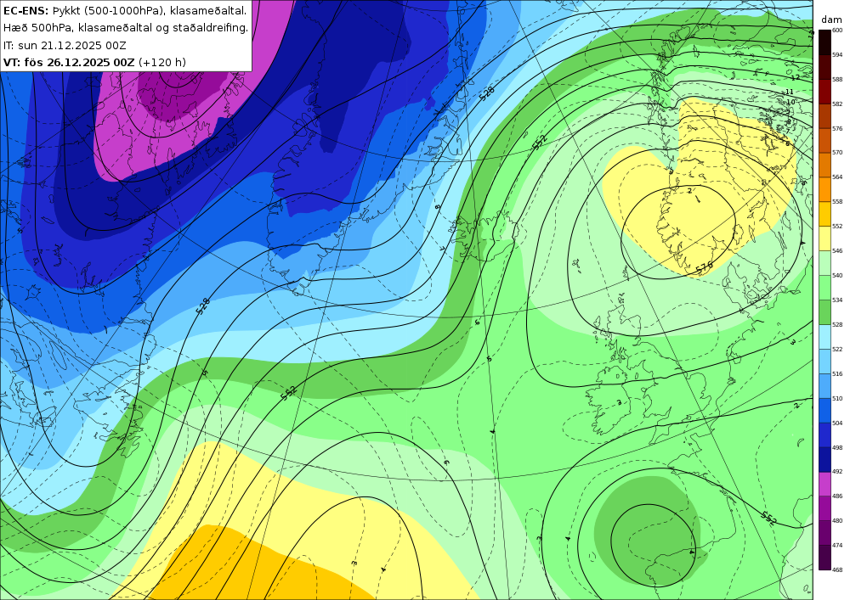Click the 516 colorbar tick label
Image resolution: width=850 pixels, height=600 pixels.
pyautogui.click(x=837, y=374)
